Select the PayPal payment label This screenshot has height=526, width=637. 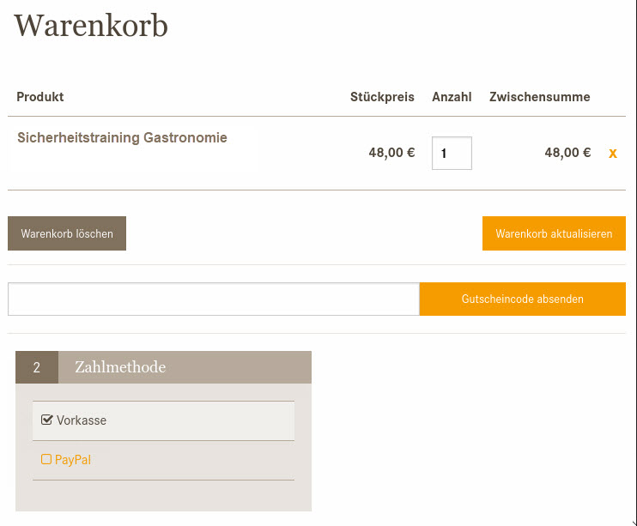(x=73, y=460)
